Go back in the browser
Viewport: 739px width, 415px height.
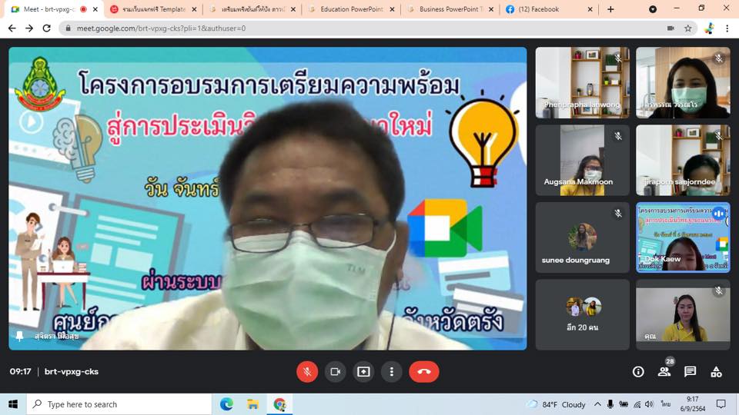(x=12, y=28)
